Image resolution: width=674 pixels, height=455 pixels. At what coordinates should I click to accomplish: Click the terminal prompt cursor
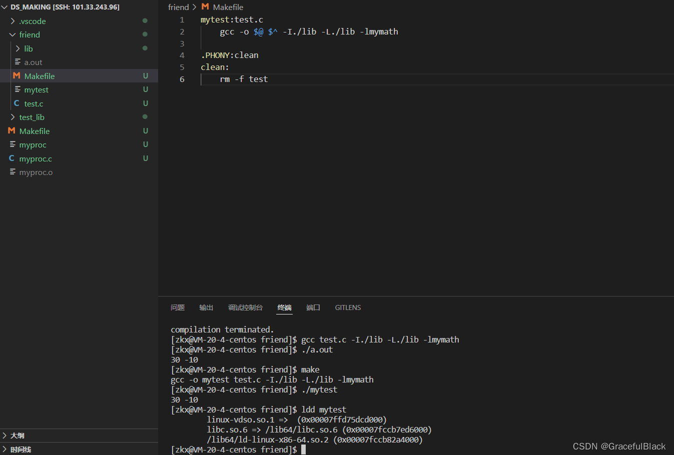303,449
